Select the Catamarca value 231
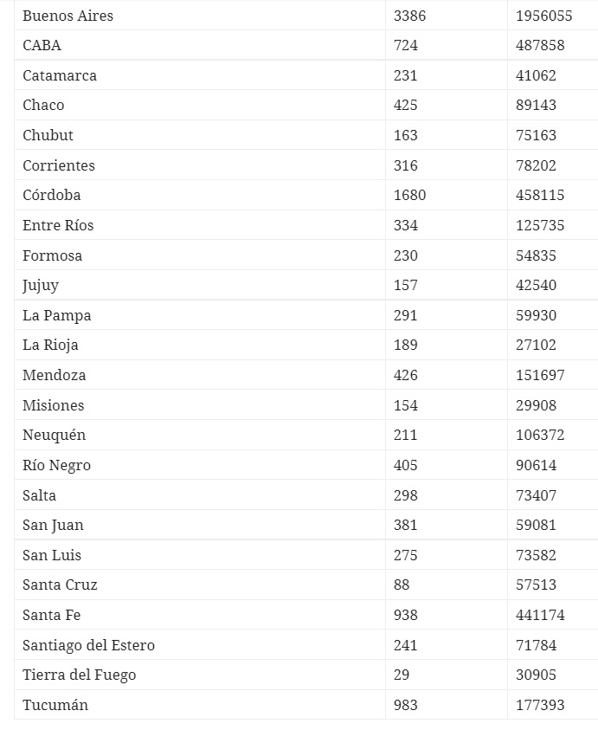Screen dimensions: 598x730 405,75
